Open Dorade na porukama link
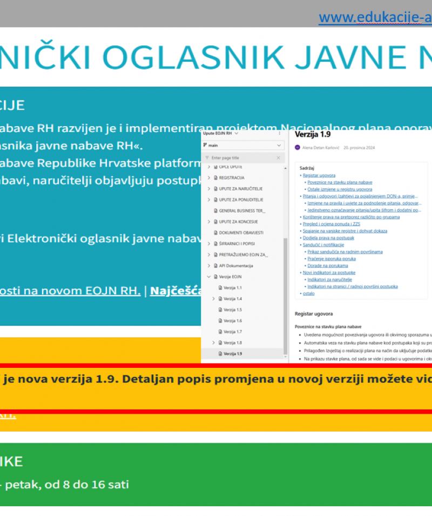This screenshot has width=432, height=516. tap(328, 266)
